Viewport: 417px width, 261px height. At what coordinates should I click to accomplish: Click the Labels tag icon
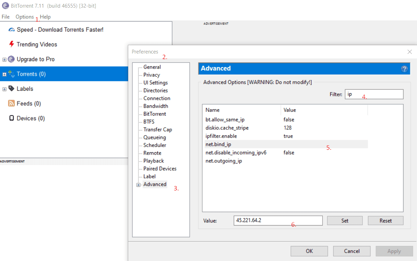point(11,89)
